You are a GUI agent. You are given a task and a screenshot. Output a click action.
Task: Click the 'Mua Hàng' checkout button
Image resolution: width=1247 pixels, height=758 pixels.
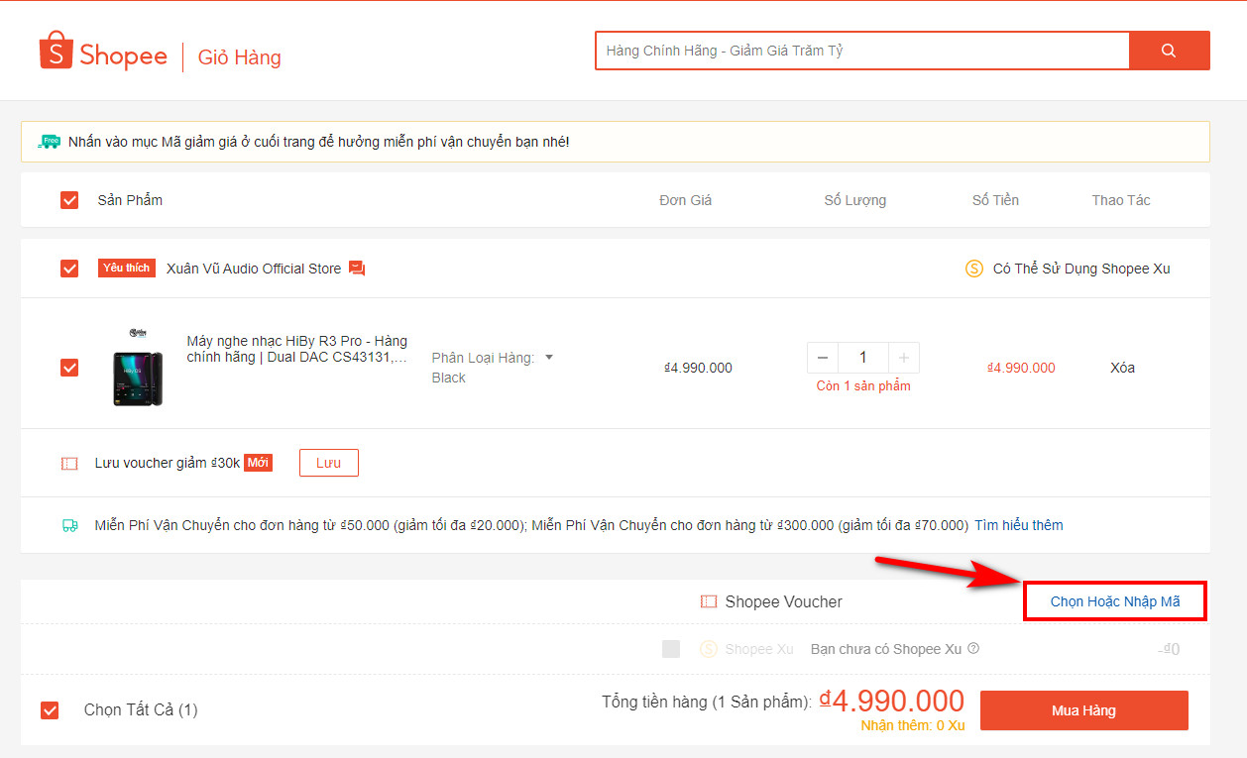pos(1083,710)
